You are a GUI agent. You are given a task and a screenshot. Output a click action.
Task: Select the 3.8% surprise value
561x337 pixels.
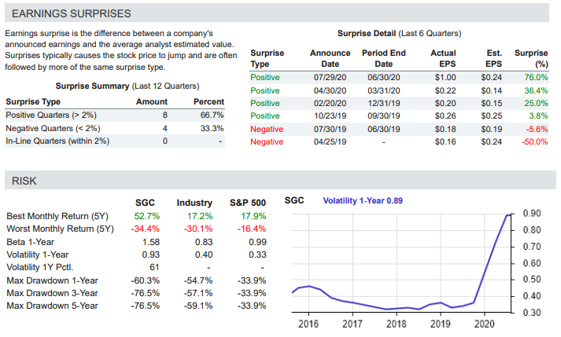[538, 116]
